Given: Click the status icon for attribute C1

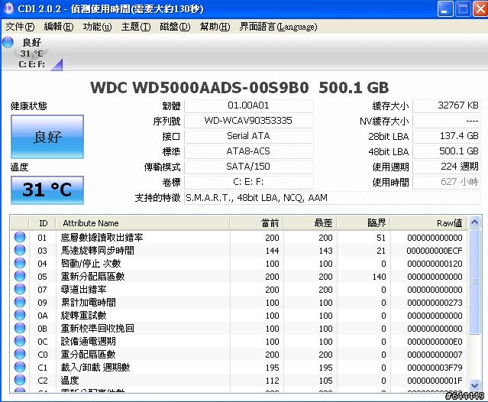Looking at the screenshot, I should click(20, 367).
